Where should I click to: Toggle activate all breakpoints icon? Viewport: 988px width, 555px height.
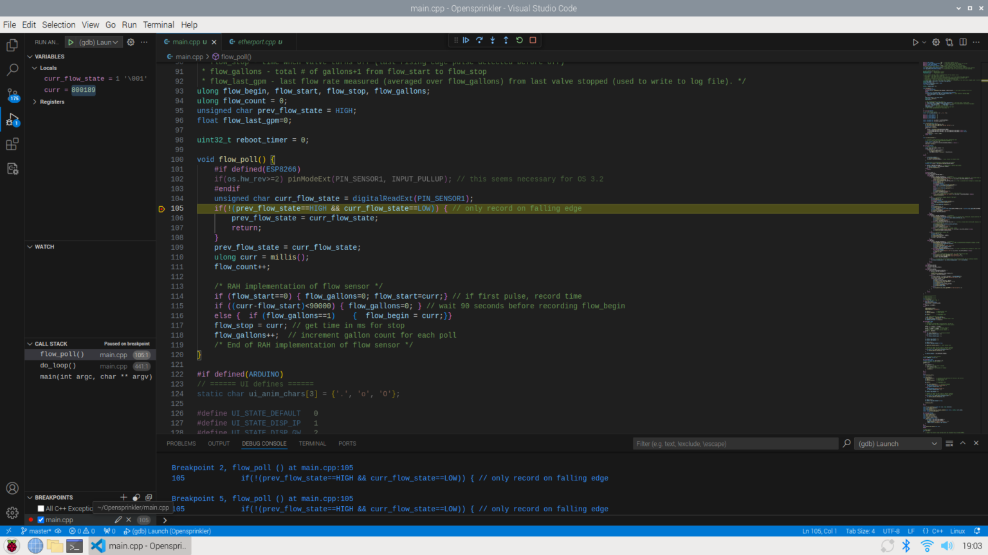point(136,497)
